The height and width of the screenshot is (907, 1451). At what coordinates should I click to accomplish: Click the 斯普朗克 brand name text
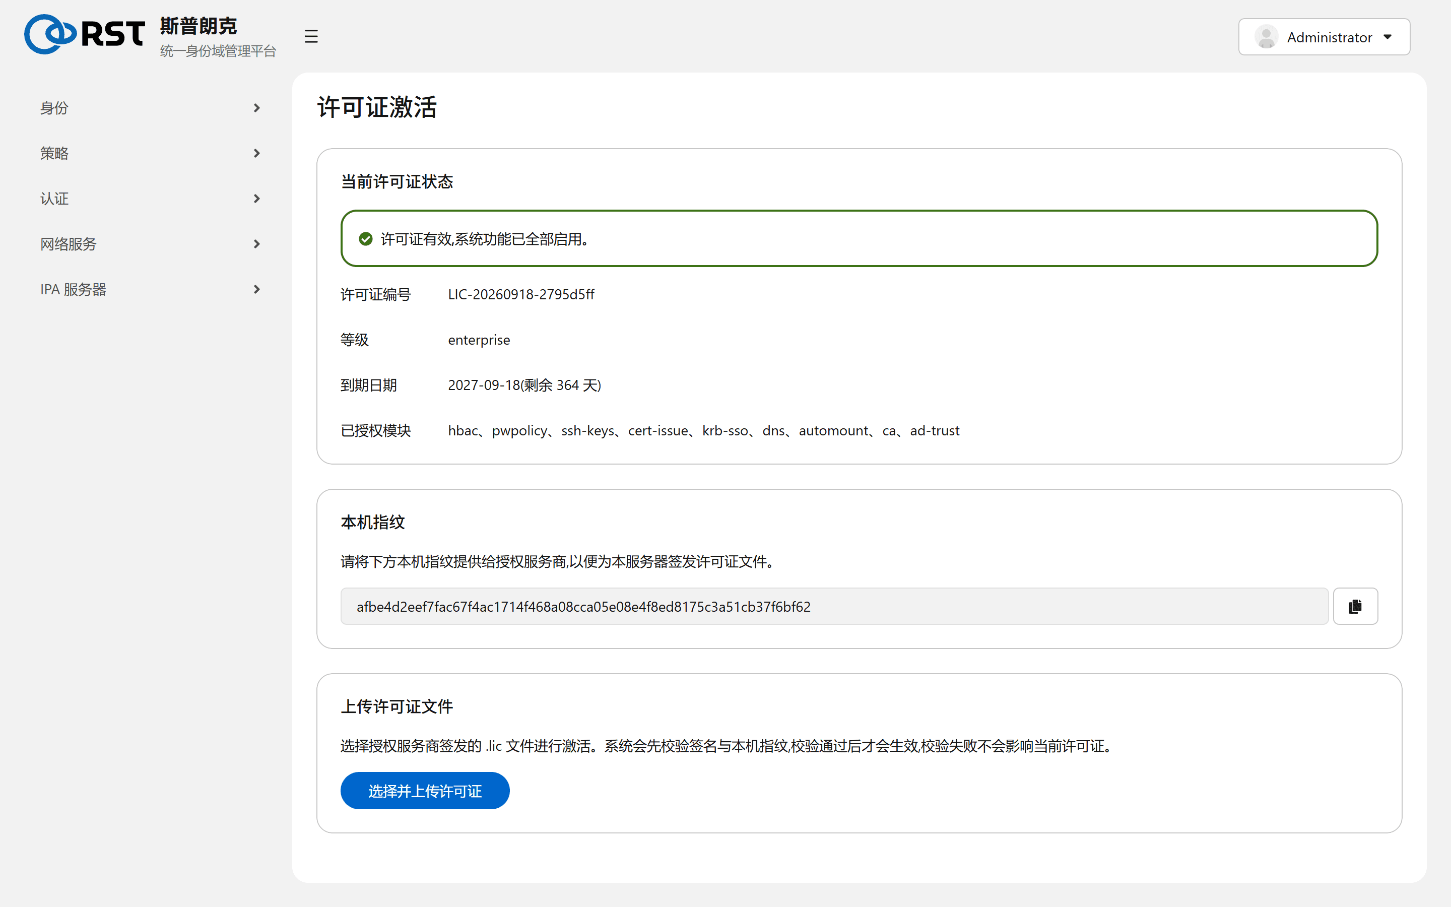(199, 26)
